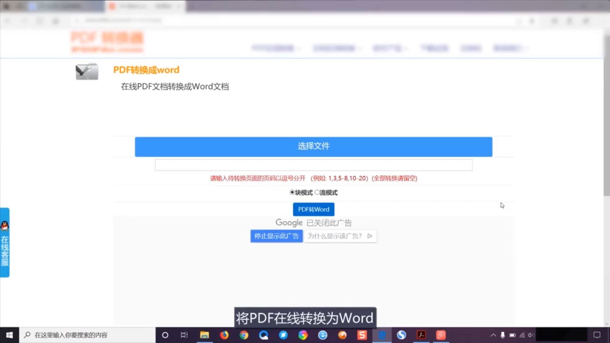Click the page number input field
This screenshot has width=610, height=343.
pos(313,165)
